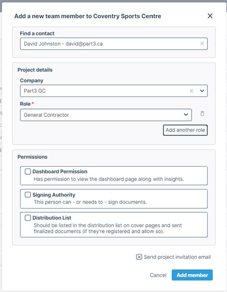Focus the Find a contact input field
The width and height of the screenshot is (227, 292).
pos(113,44)
